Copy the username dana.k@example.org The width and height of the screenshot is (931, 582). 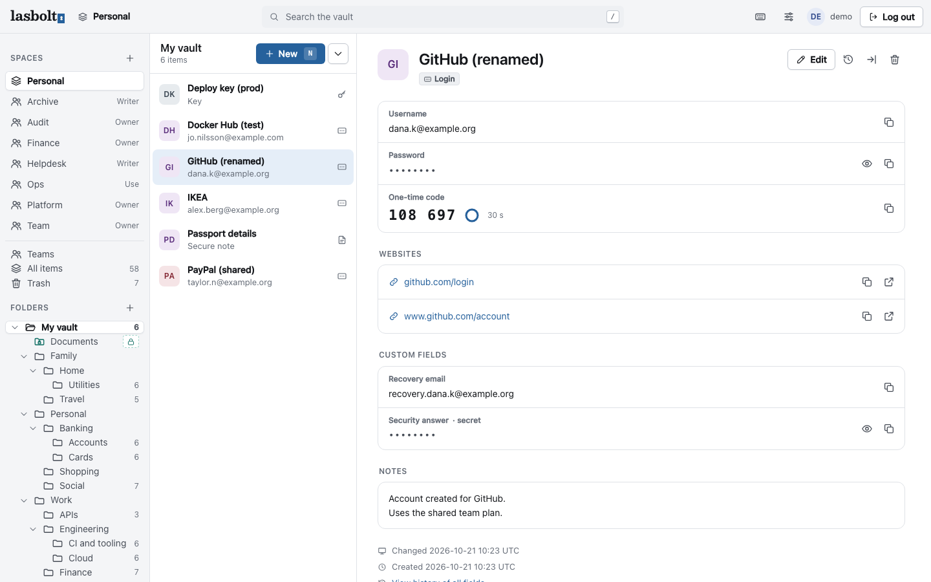tap(889, 122)
